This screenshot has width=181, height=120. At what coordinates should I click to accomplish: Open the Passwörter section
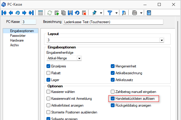[18, 36]
